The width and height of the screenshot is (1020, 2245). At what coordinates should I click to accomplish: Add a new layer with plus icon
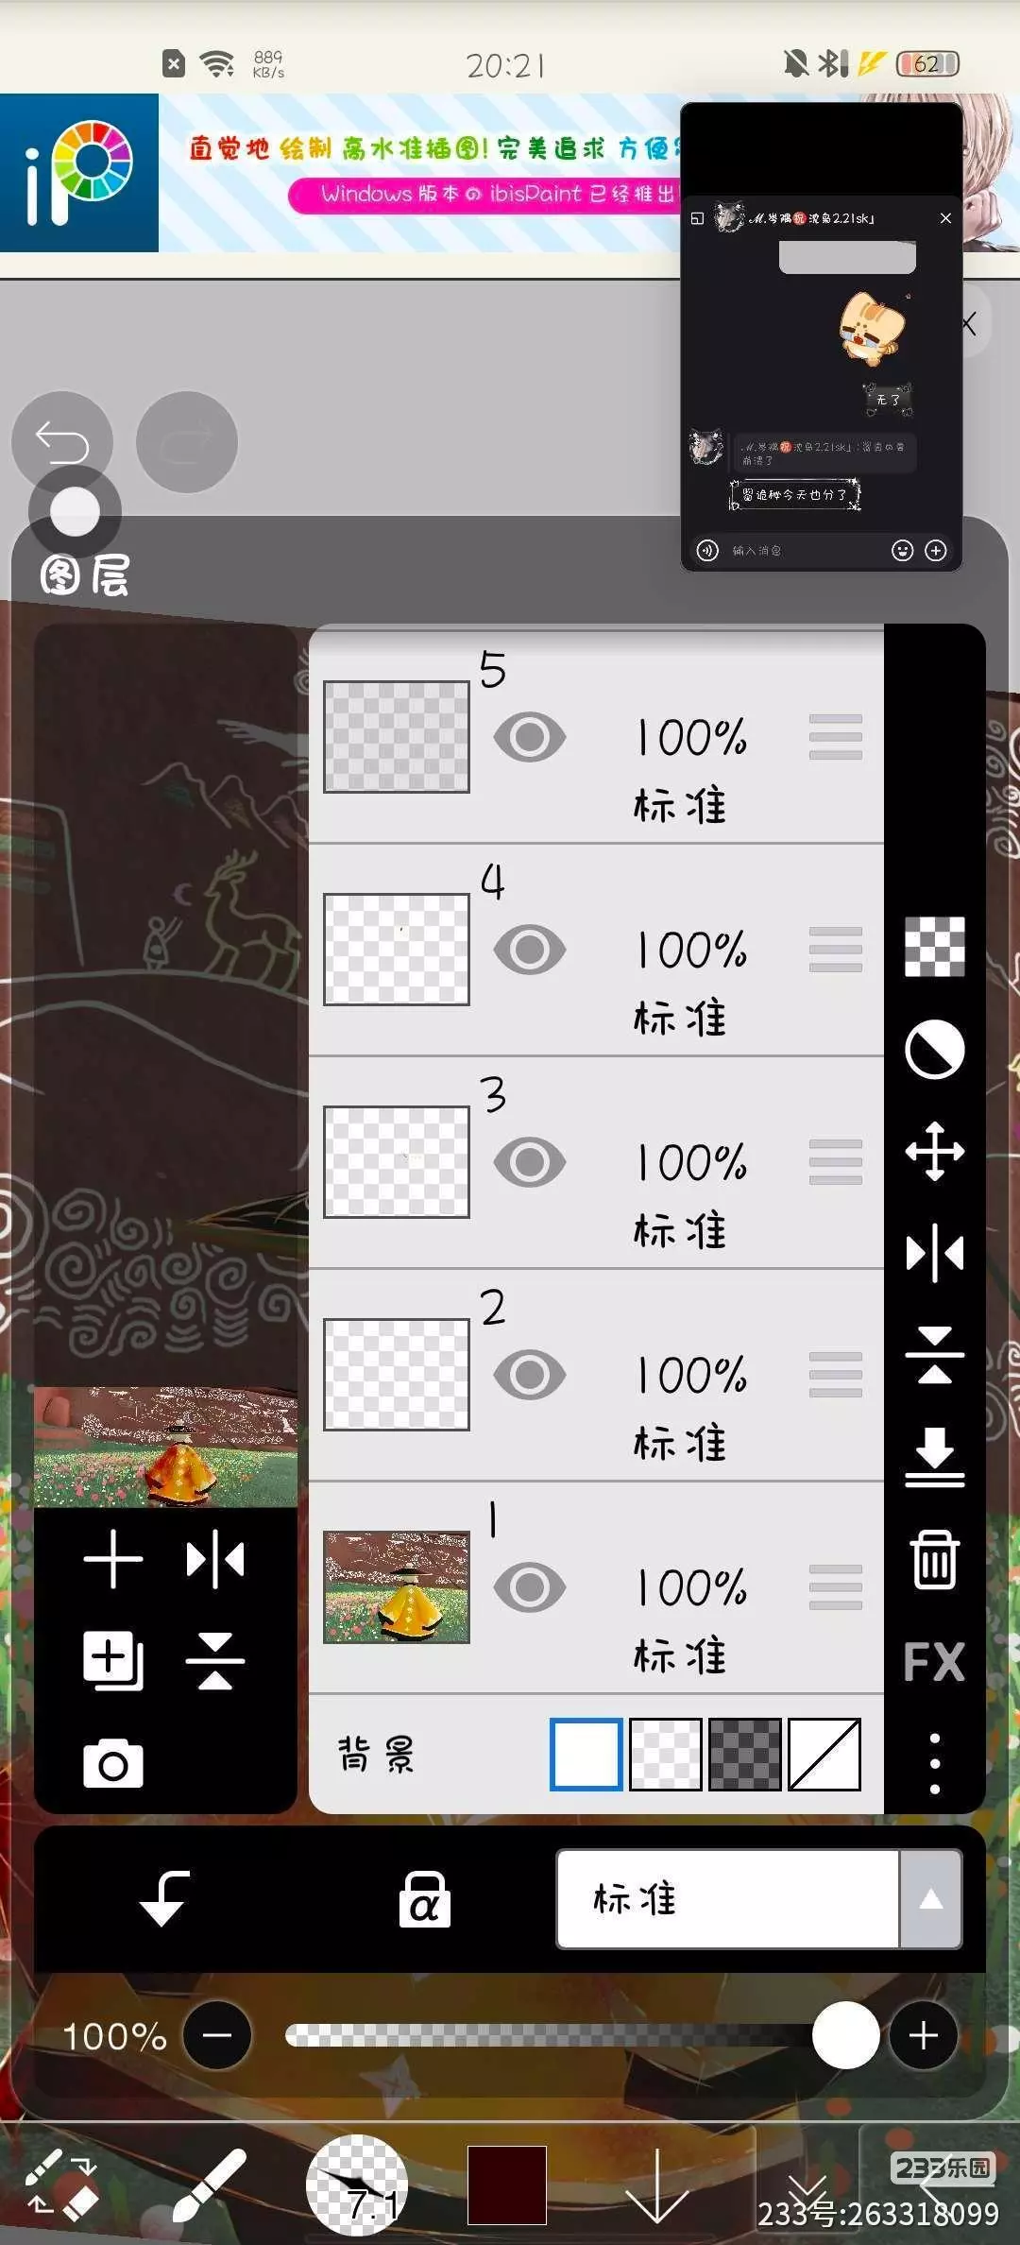[113, 1559]
